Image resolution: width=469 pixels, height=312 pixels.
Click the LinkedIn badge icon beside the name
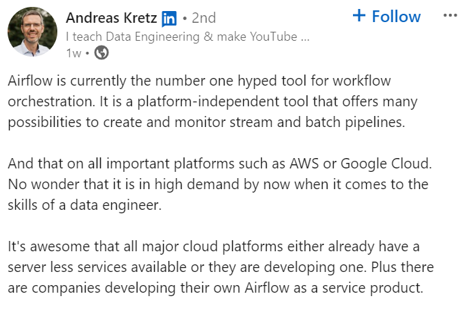(169, 18)
